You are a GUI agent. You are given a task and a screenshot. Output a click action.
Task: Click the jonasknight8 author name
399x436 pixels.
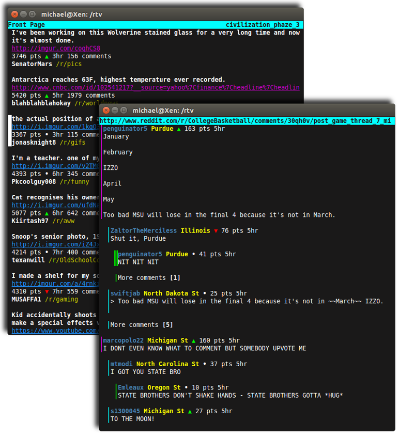coord(34,143)
